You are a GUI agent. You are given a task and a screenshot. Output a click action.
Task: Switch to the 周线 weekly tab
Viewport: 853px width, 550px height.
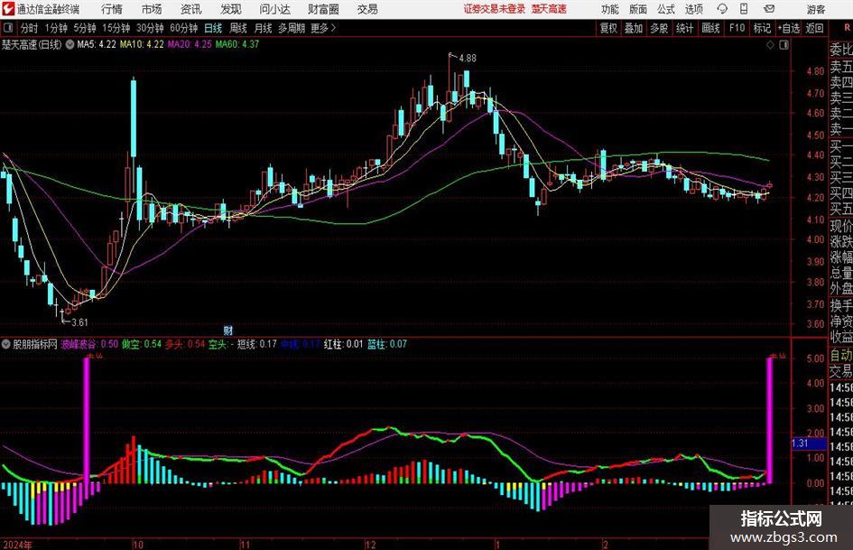[238, 28]
